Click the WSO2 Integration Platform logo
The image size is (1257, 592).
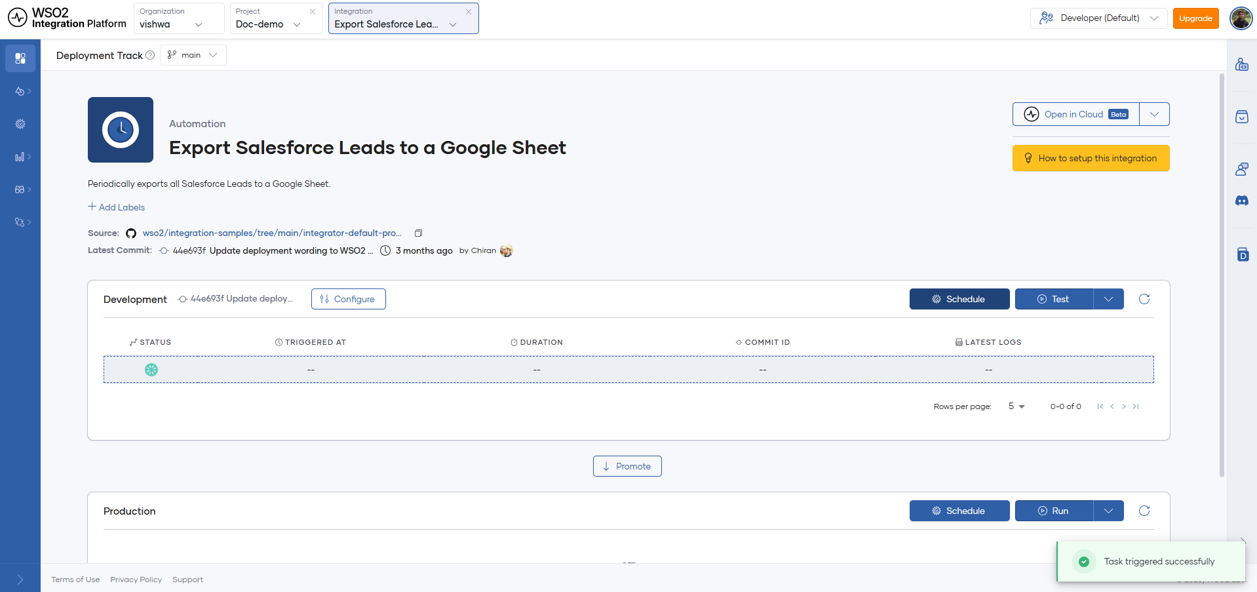(x=67, y=18)
